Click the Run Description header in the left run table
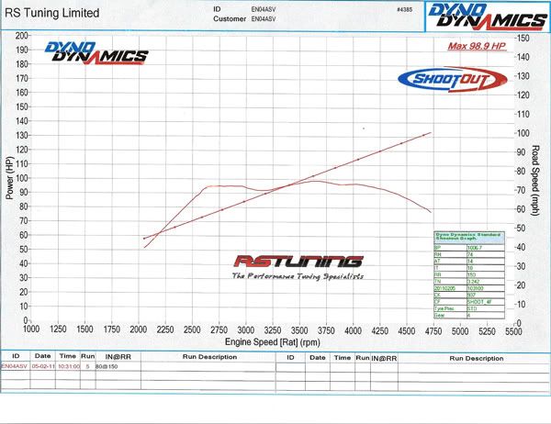The width and height of the screenshot is (551, 424). pos(209,357)
